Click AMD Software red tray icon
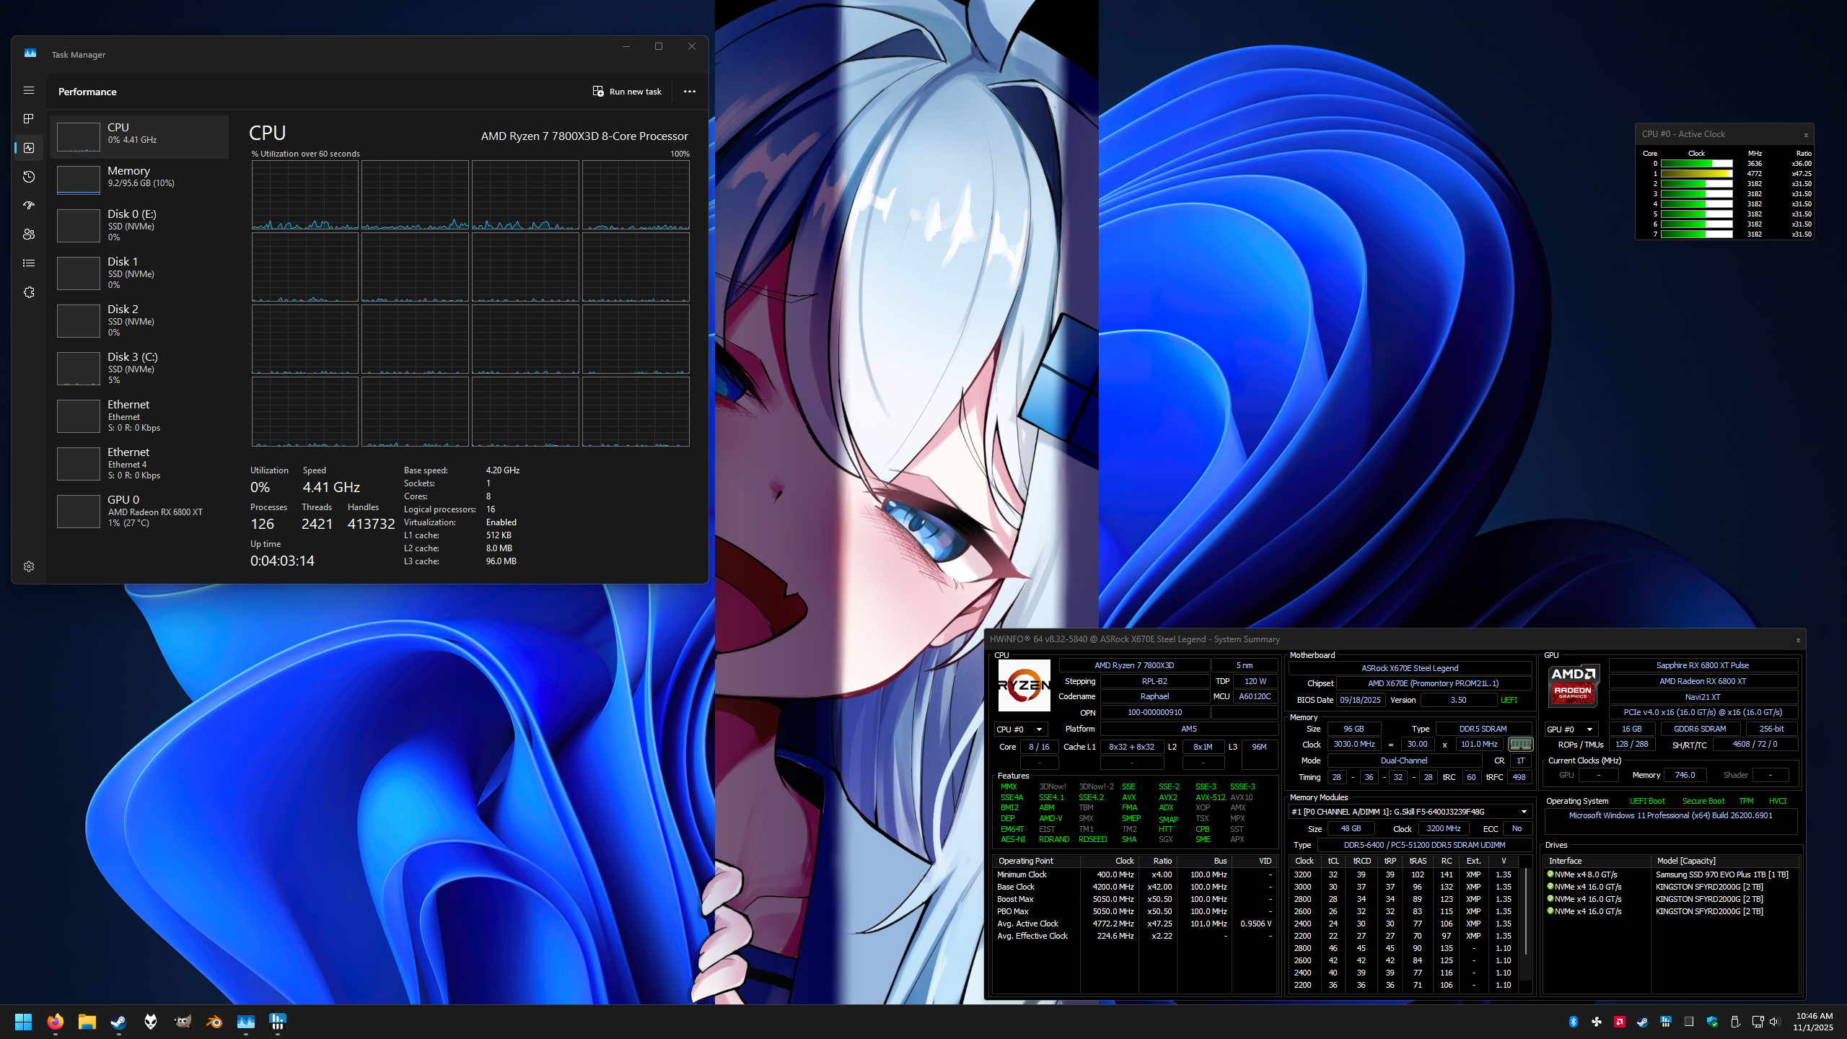 1620,1022
